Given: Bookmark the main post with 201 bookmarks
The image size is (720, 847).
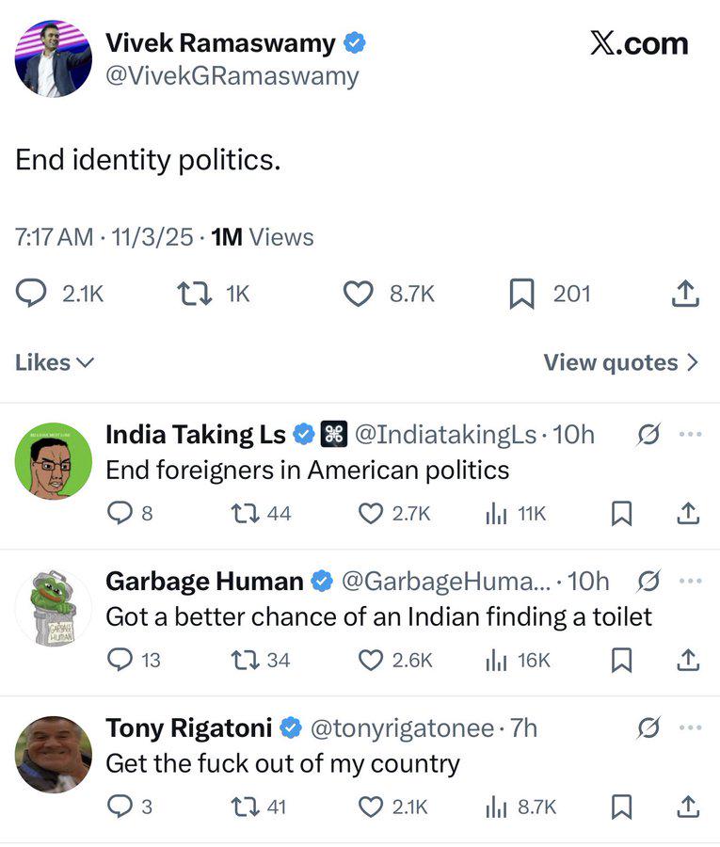Looking at the screenshot, I should [x=521, y=295].
